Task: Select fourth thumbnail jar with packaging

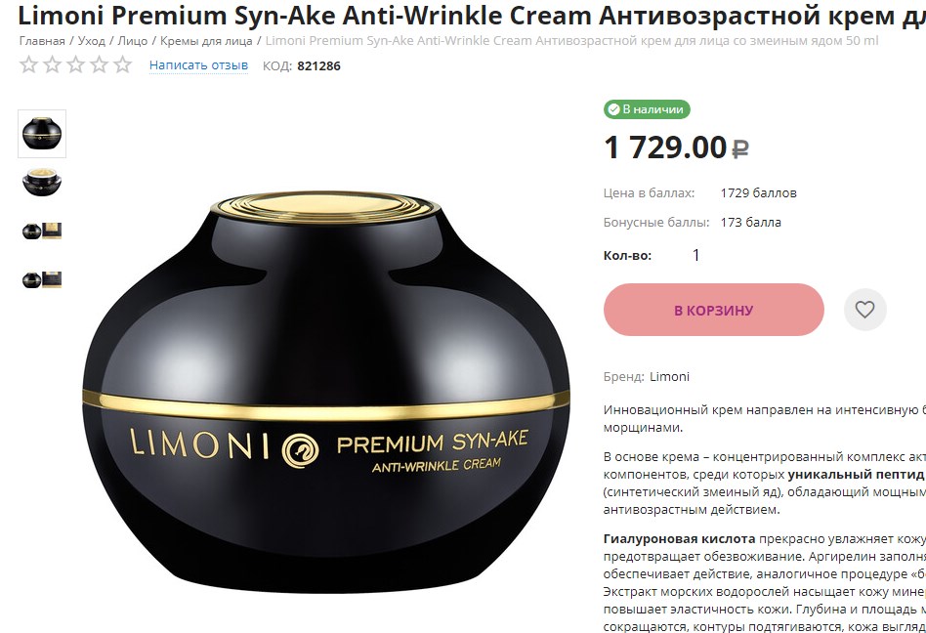Action: point(42,279)
